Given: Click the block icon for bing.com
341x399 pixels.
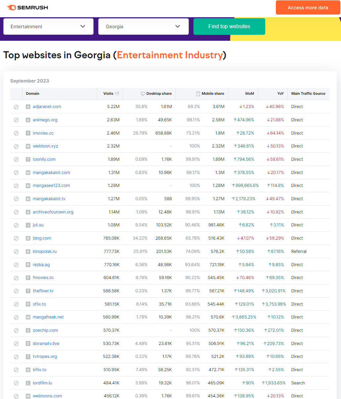Looking at the screenshot, I should click(x=16, y=238).
